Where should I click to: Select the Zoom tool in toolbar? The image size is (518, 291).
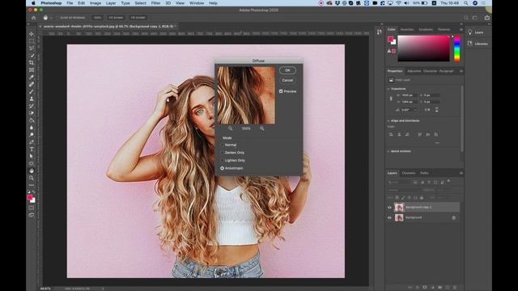pos(32,178)
